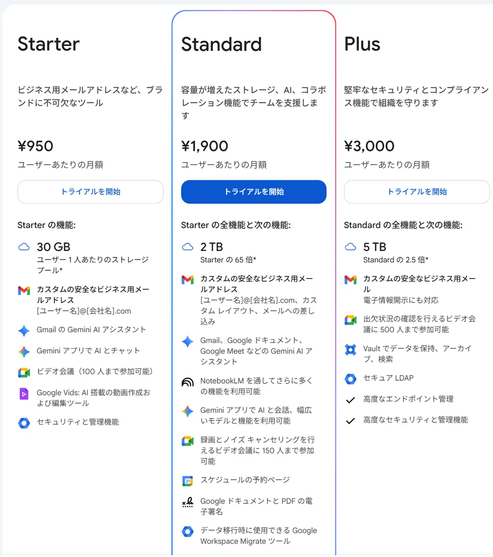Click NotebookLM icon in Standard plan

pyautogui.click(x=188, y=382)
